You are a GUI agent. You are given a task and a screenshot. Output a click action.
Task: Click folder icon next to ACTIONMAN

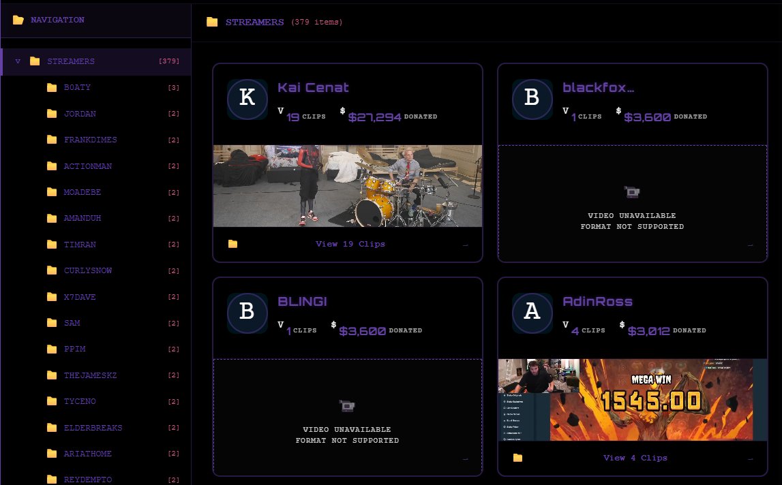coord(52,166)
